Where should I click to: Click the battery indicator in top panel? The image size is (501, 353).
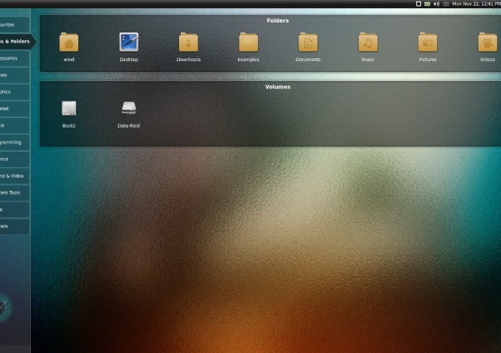point(427,4)
